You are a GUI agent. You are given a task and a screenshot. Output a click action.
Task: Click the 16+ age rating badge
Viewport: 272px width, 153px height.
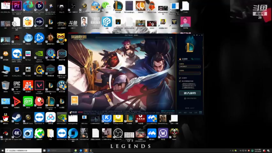(74, 101)
